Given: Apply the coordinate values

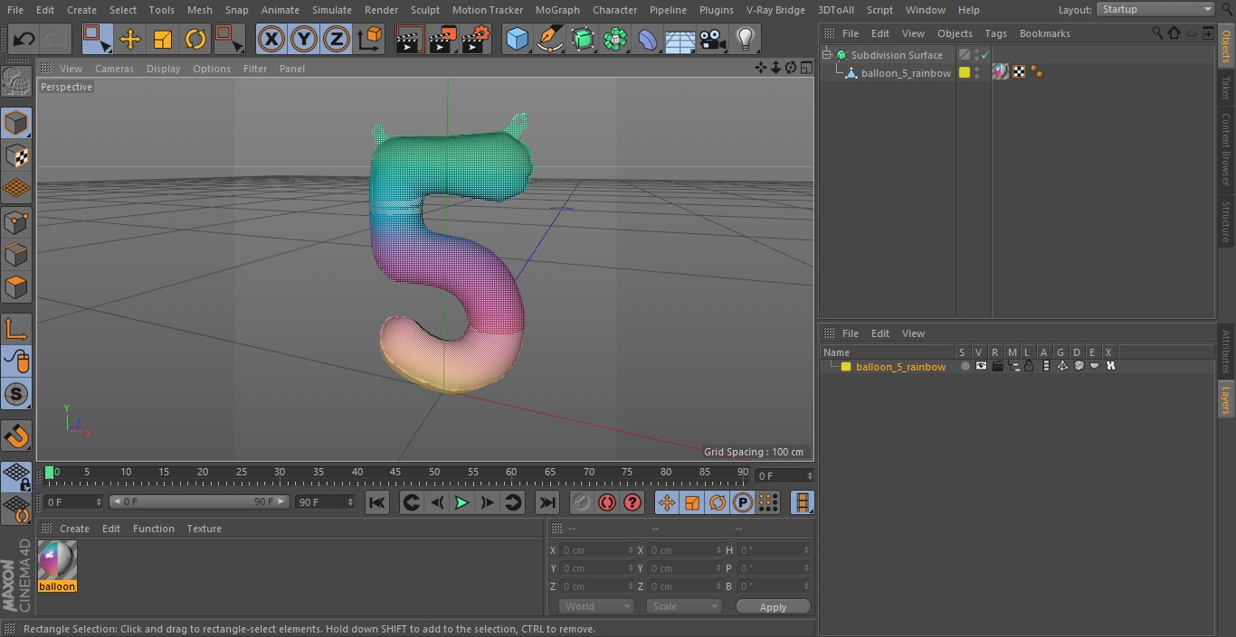Looking at the screenshot, I should coord(773,607).
